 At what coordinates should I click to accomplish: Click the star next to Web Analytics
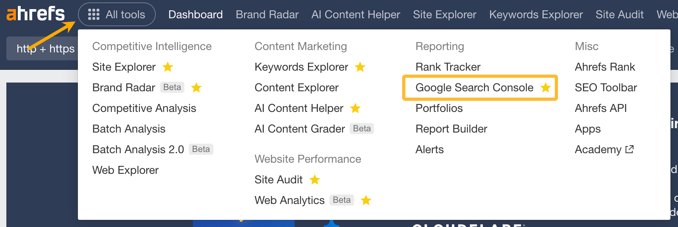pos(366,200)
